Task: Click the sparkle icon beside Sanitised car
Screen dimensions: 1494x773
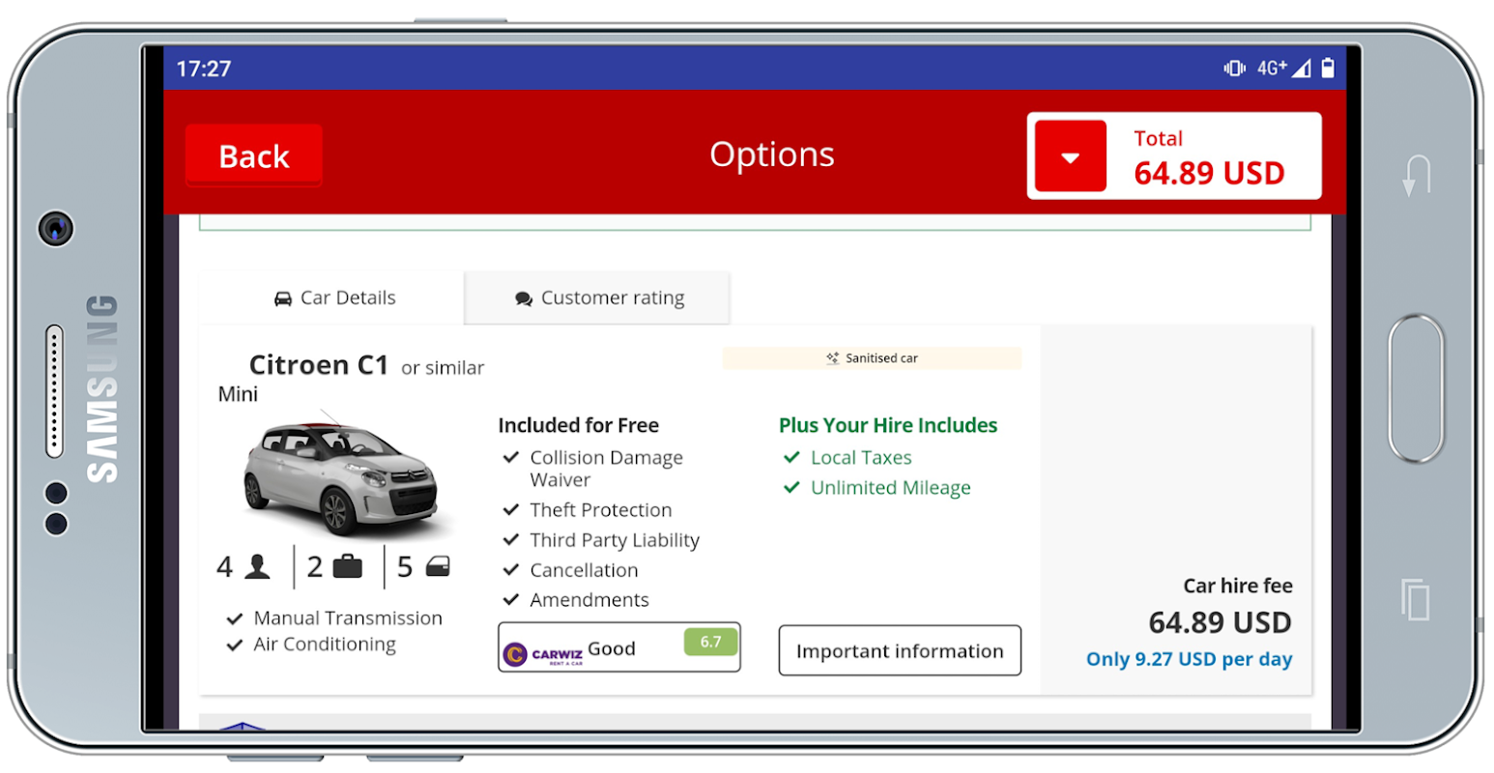Action: 833,358
